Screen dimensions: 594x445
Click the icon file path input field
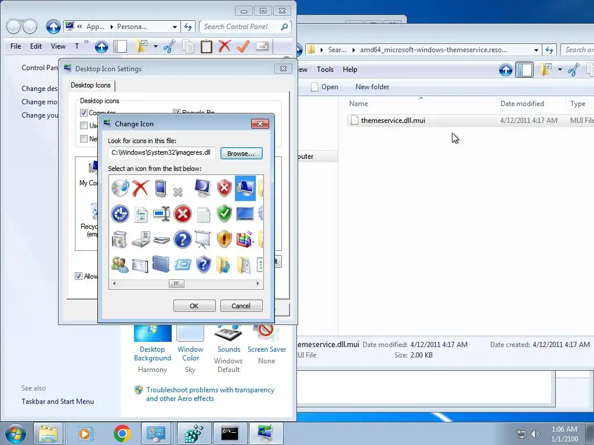[162, 153]
